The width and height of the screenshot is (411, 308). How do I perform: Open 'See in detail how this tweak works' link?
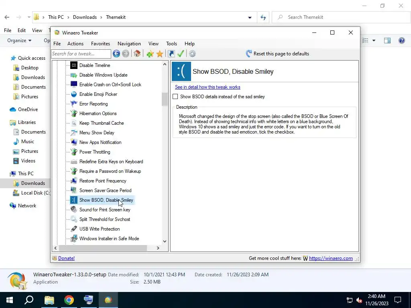(208, 87)
